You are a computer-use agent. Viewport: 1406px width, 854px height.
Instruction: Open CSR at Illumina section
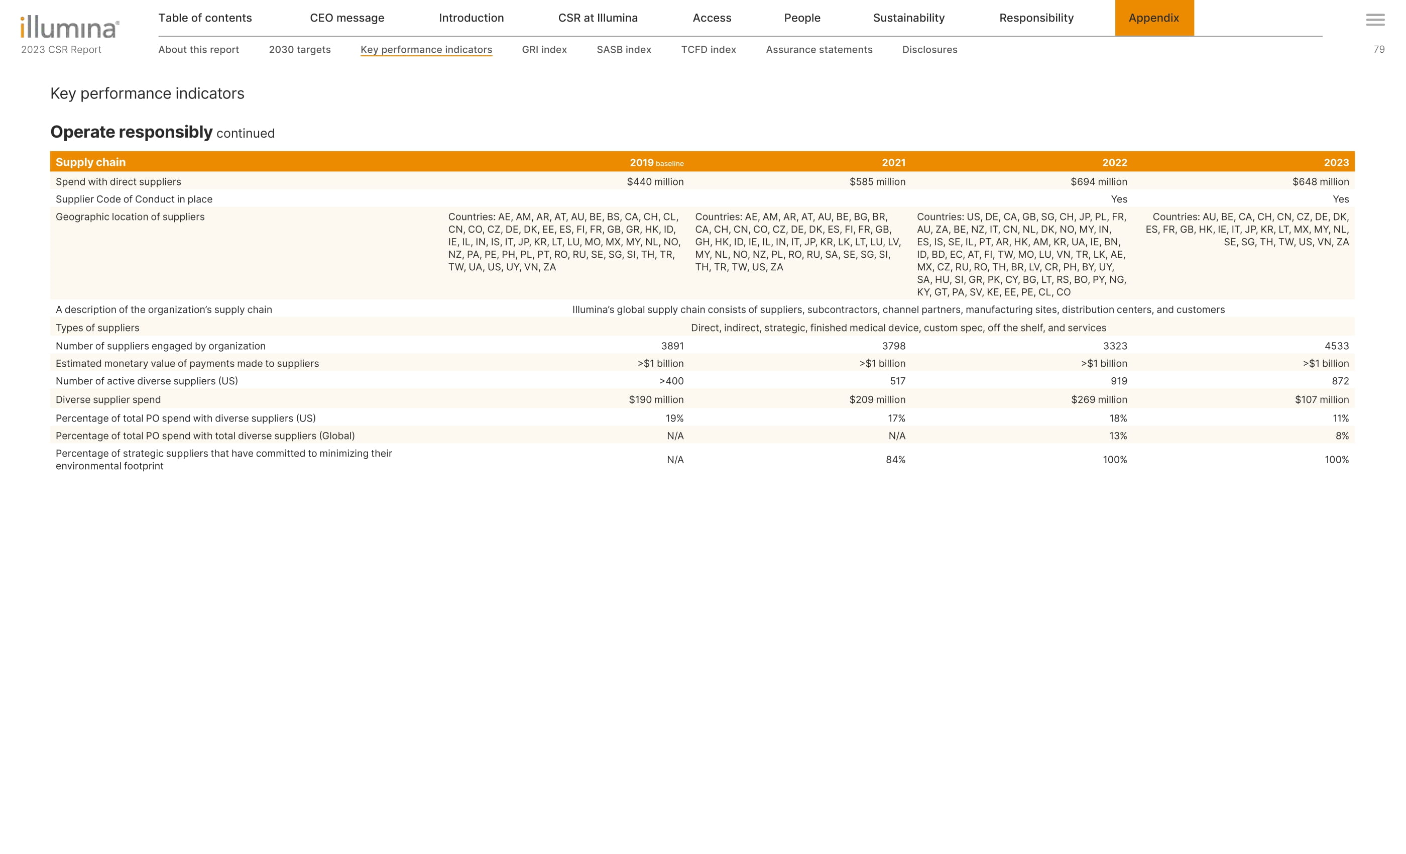coord(598,18)
